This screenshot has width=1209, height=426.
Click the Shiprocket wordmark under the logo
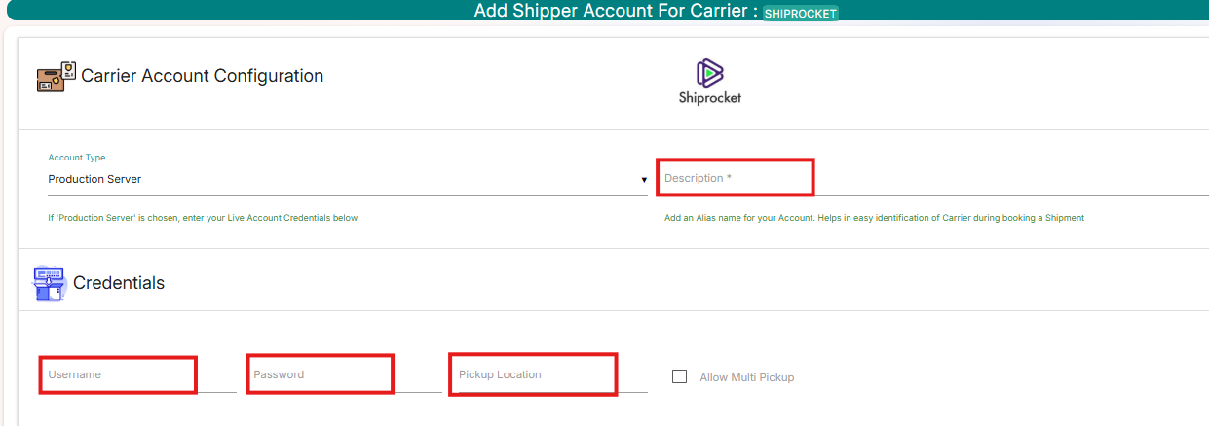(x=710, y=98)
